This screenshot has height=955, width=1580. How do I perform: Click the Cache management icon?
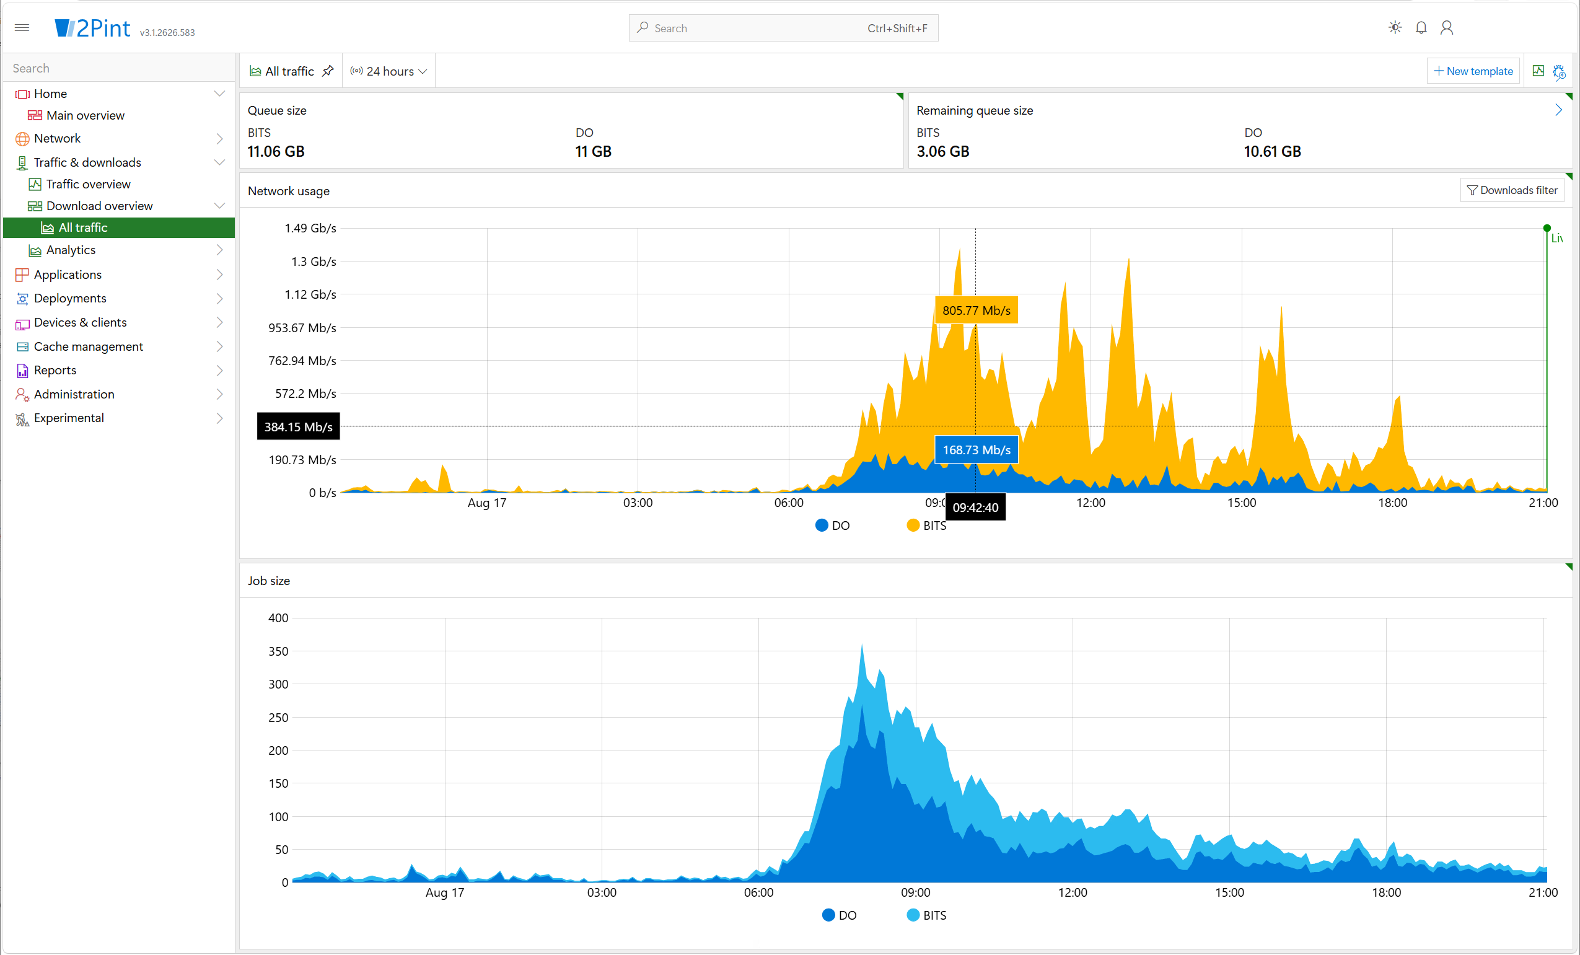click(22, 346)
